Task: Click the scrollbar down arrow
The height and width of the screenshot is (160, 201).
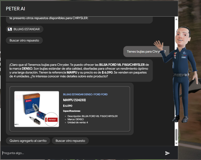Action: (x=176, y=143)
